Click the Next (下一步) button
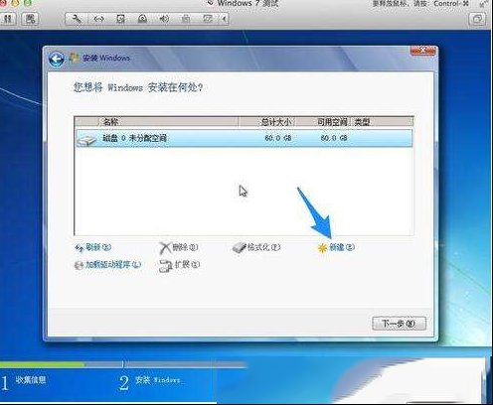Viewport: 493px width, 405px height. [399, 324]
